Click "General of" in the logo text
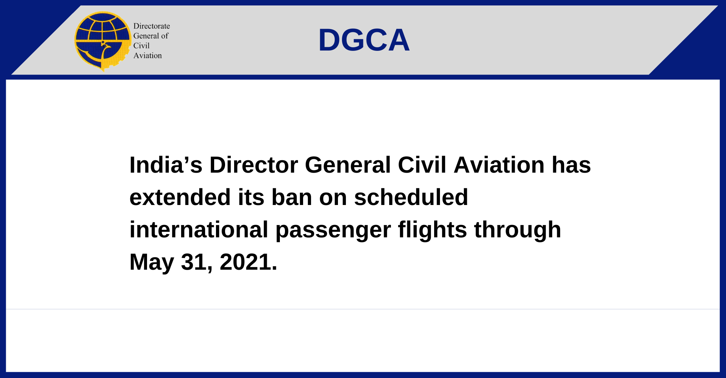This screenshot has width=726, height=378. (151, 36)
